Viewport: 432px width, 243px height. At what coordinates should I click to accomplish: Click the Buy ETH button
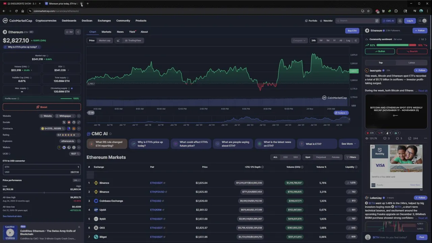pyautogui.click(x=352, y=31)
